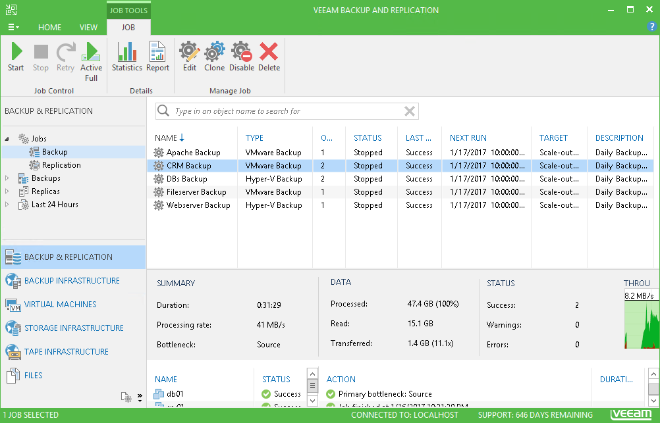Open Files view
Viewport: 660px width, 423px height.
tap(74, 375)
